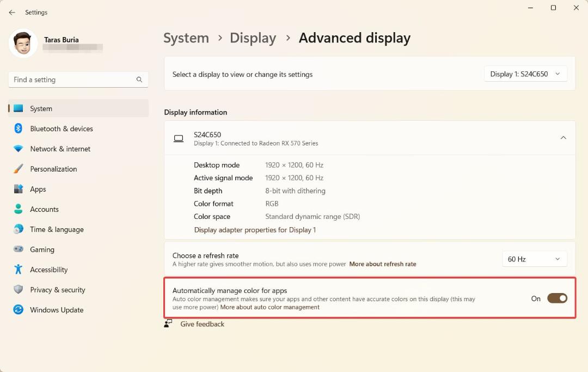
Task: Open the 60 Hz refresh rate dropdown
Action: click(x=535, y=259)
